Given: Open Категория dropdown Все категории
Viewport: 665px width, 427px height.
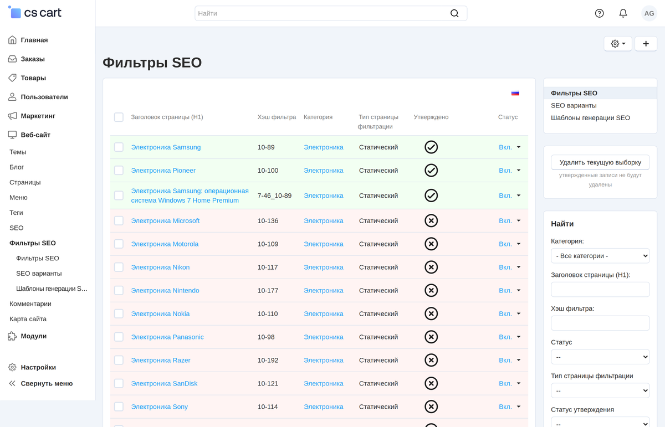Looking at the screenshot, I should 600,256.
